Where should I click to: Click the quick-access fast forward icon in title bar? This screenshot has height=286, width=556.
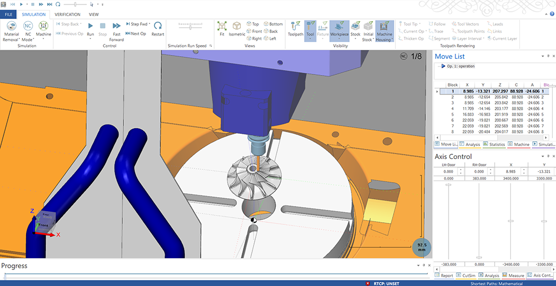click(41, 4)
